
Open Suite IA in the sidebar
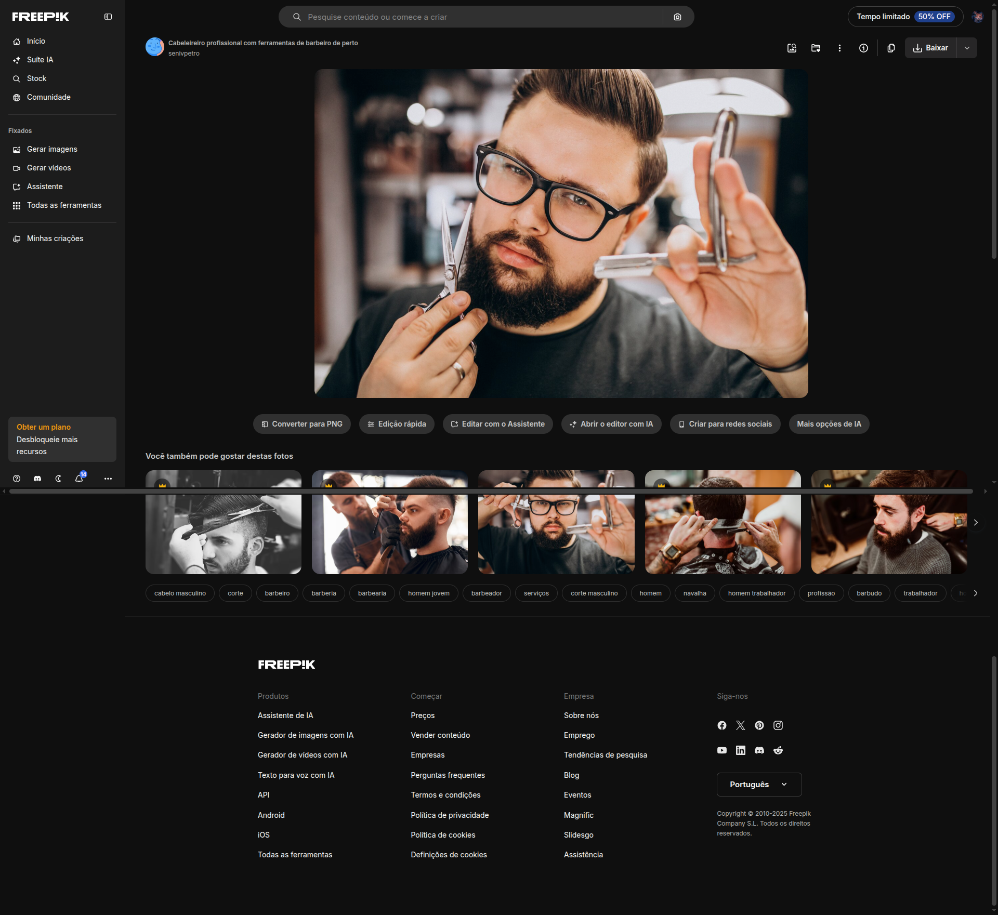(x=40, y=60)
